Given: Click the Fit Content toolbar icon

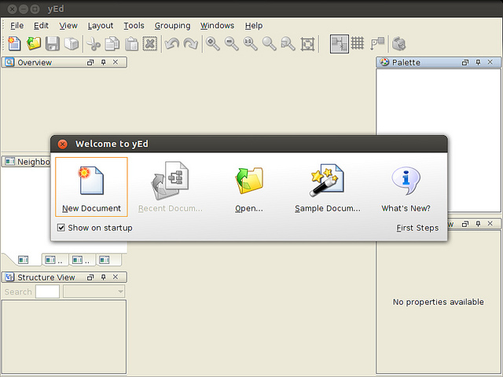Looking at the screenshot, I should 307,44.
